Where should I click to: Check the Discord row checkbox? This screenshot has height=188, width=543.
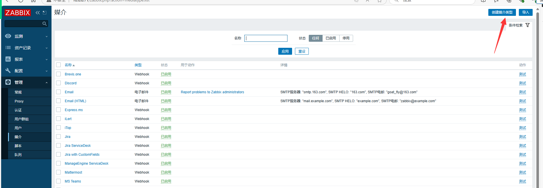point(58,83)
